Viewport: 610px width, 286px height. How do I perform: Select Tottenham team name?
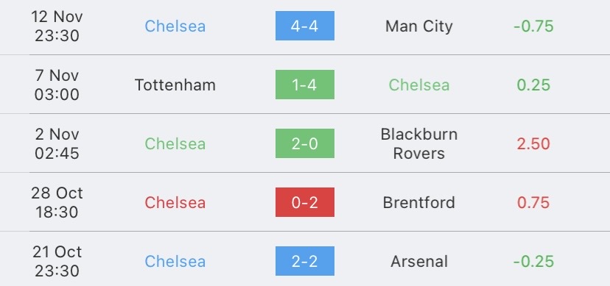[x=175, y=85]
